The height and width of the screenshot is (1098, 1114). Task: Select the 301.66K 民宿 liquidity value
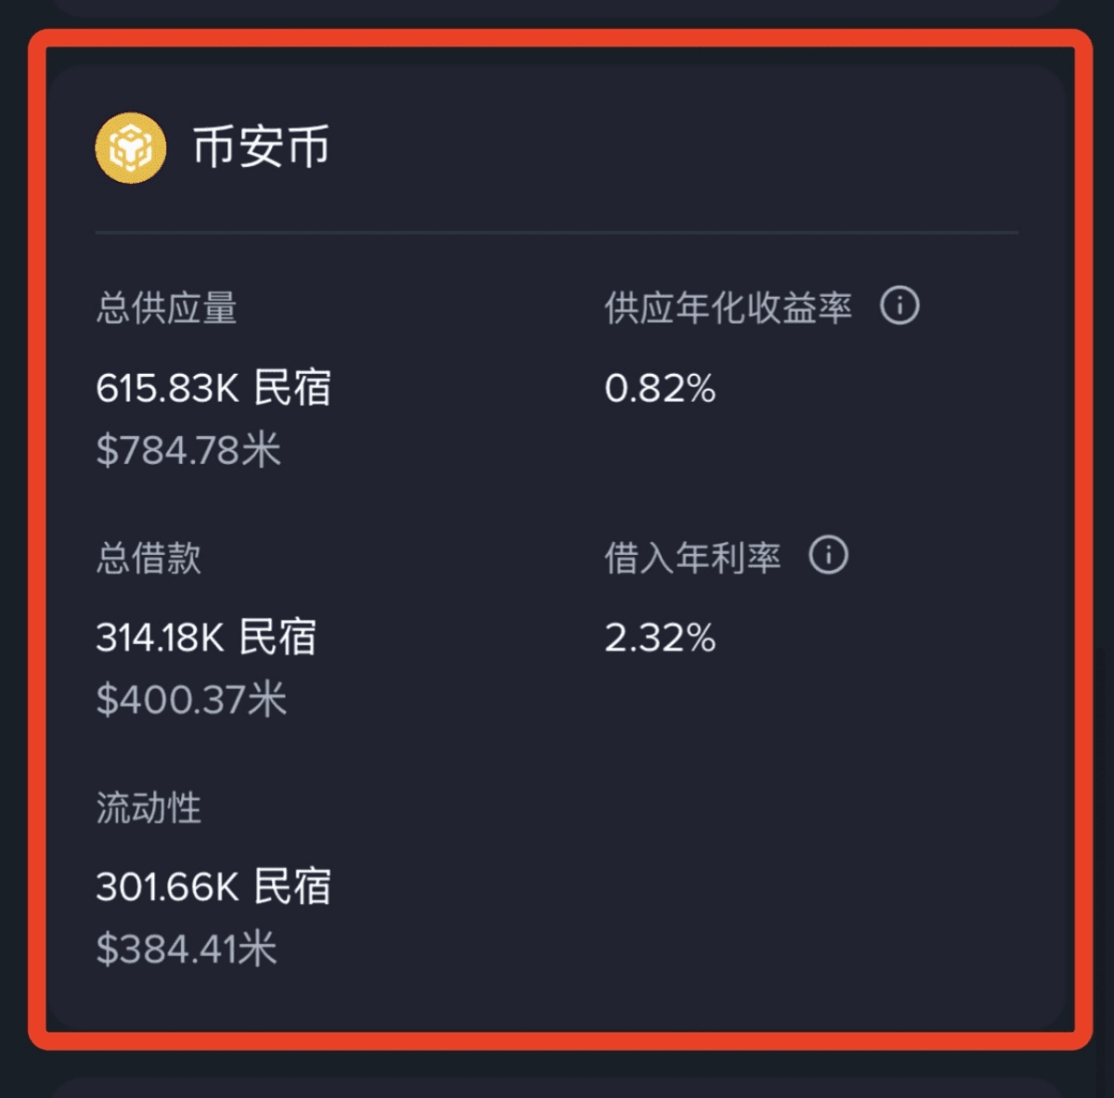coord(214,886)
